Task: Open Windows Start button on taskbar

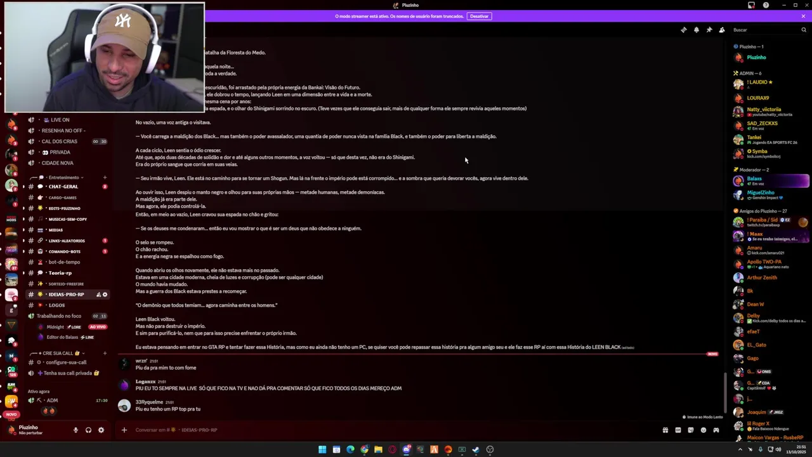Action: [322, 449]
